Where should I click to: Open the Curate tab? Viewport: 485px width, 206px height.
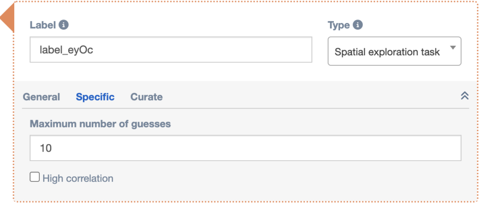(x=146, y=97)
